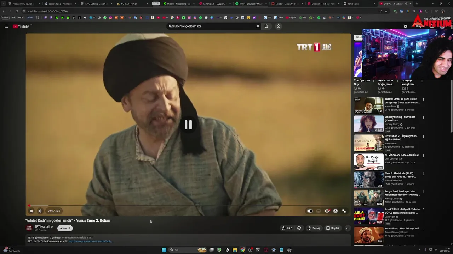Share the video via Paylaş button
The height and width of the screenshot is (254, 453).
coord(314,228)
